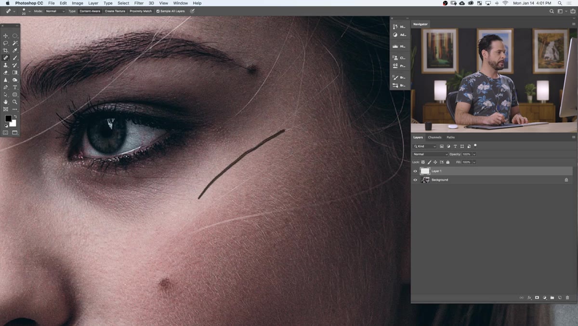Screen dimensions: 578x326
Task: Select the Magic Wand tool
Action: point(15,43)
